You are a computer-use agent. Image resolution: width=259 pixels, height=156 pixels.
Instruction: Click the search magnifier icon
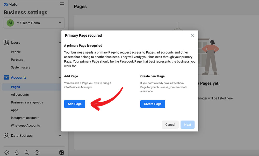(27, 153)
